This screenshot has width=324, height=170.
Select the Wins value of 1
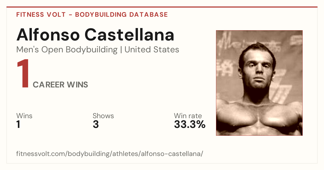tap(18, 125)
